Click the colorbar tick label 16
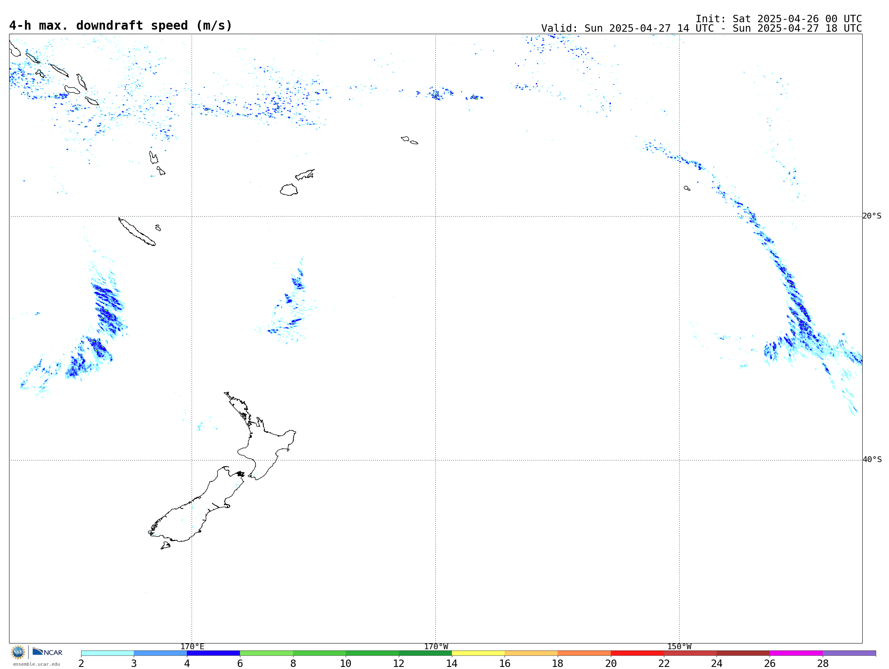This screenshot has height=669, width=889. click(x=505, y=664)
